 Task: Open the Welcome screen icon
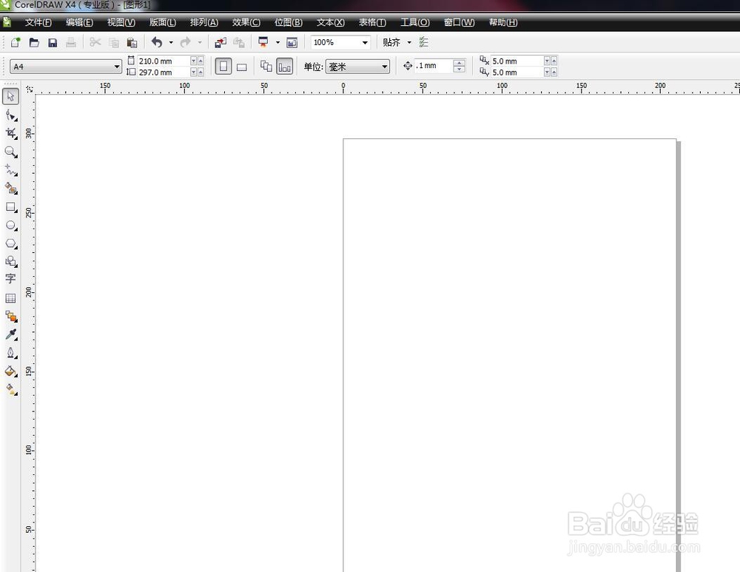pos(292,42)
